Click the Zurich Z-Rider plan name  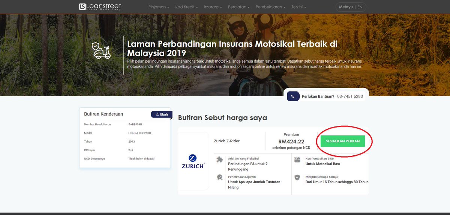click(226, 141)
